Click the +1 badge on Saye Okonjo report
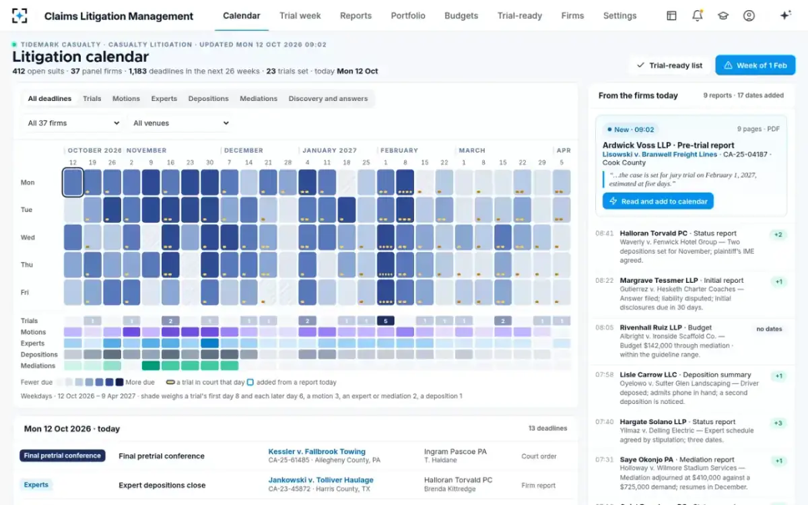 [778, 461]
